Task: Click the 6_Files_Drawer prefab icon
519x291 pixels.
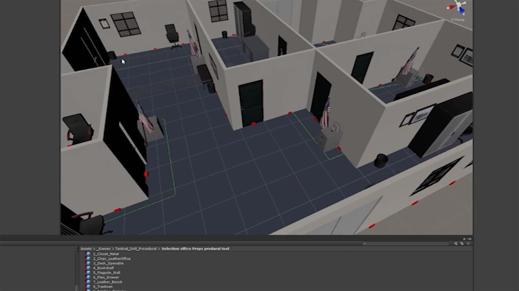Action: coord(88,277)
